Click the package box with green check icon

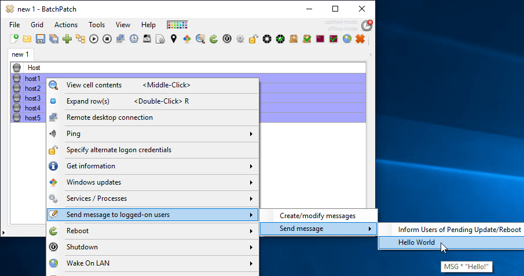(307, 39)
